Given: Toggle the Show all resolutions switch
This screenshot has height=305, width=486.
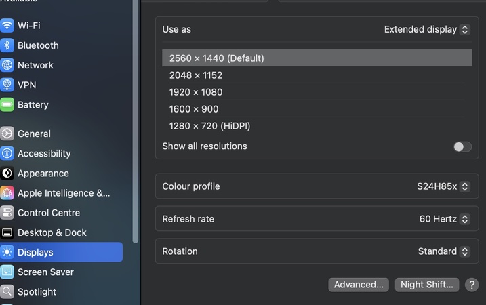Looking at the screenshot, I should tap(462, 146).
